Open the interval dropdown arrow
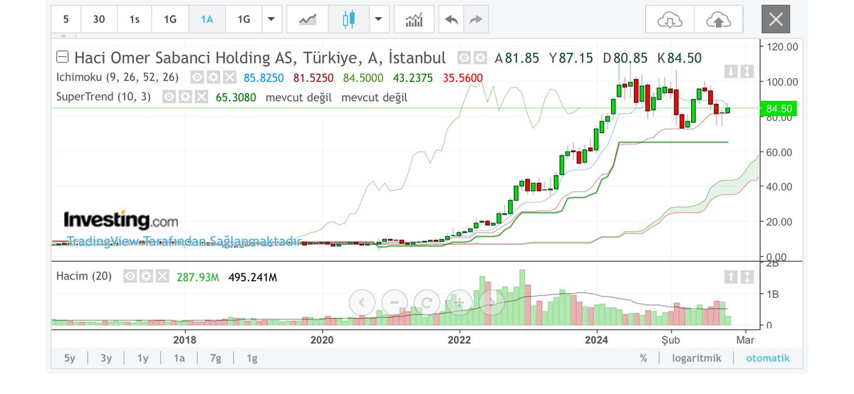Image resolution: width=854 pixels, height=394 pixels. pyautogui.click(x=271, y=20)
